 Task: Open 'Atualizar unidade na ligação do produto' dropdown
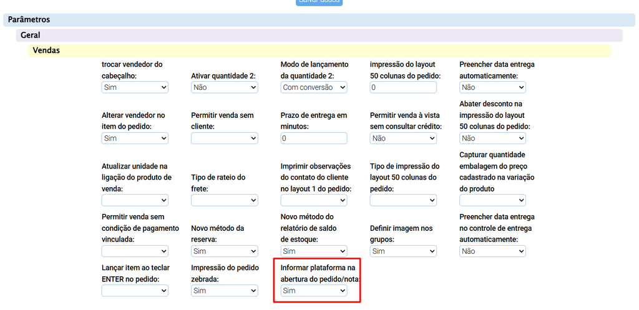pos(135,200)
